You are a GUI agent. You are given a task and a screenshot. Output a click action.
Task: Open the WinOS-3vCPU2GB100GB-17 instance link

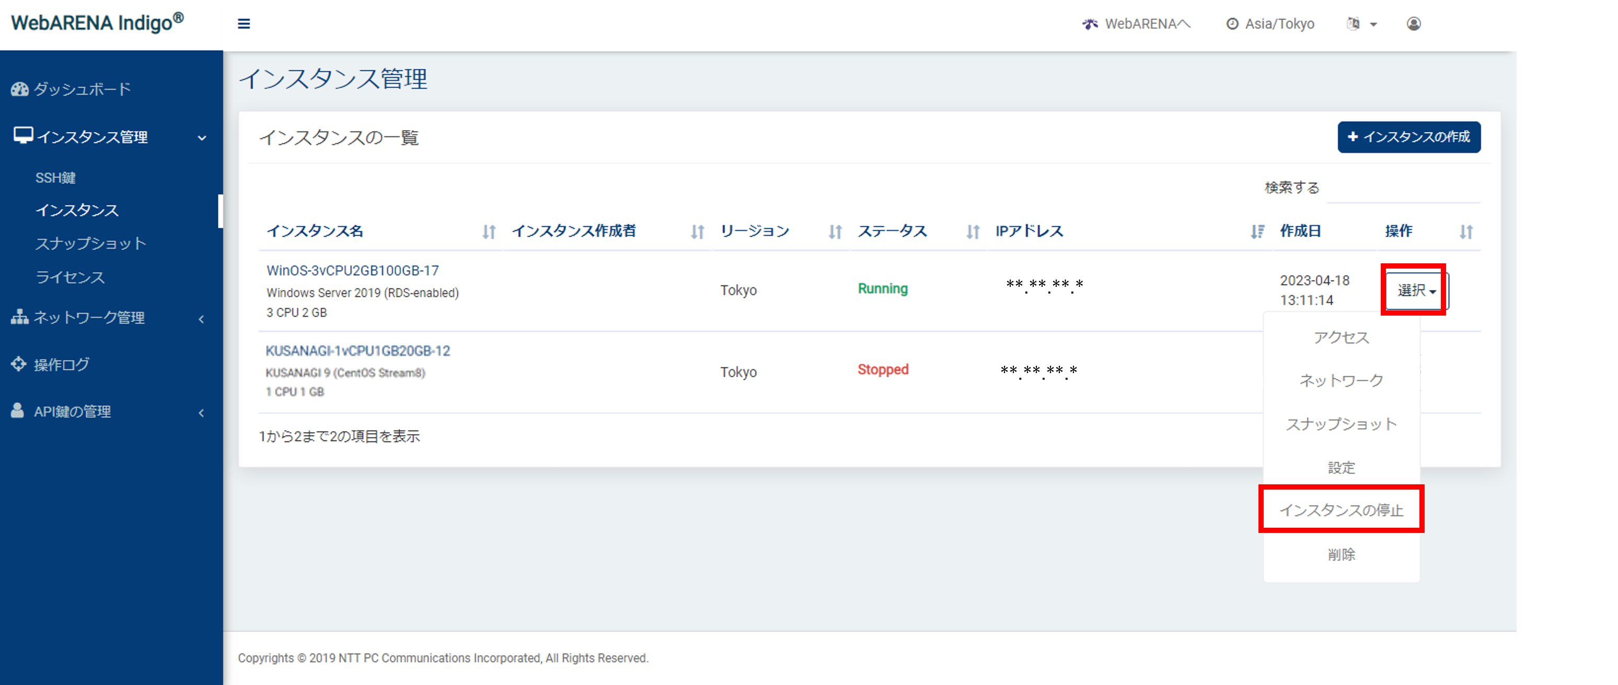[352, 270]
